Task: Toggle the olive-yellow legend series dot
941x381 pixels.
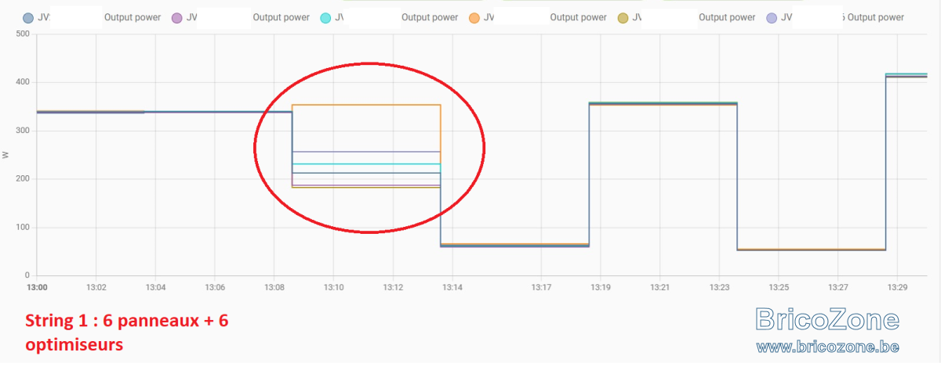Action: point(623,17)
